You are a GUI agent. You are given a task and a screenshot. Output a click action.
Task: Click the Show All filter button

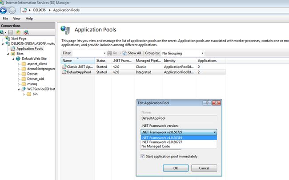click(132, 53)
